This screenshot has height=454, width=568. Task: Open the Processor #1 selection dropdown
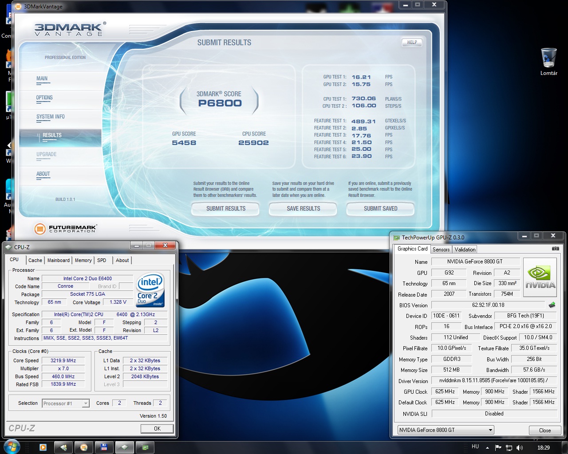pyautogui.click(x=66, y=403)
